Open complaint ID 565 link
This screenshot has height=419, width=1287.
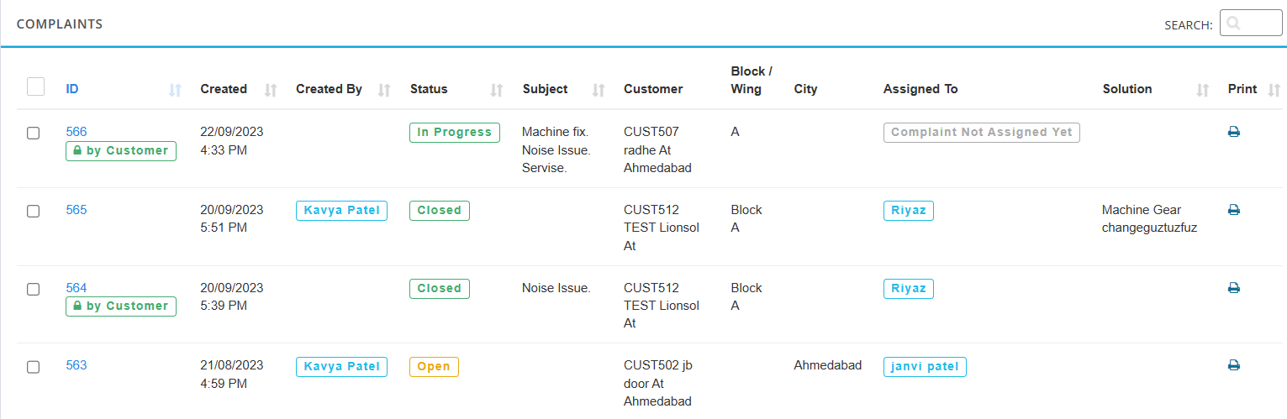click(x=76, y=210)
